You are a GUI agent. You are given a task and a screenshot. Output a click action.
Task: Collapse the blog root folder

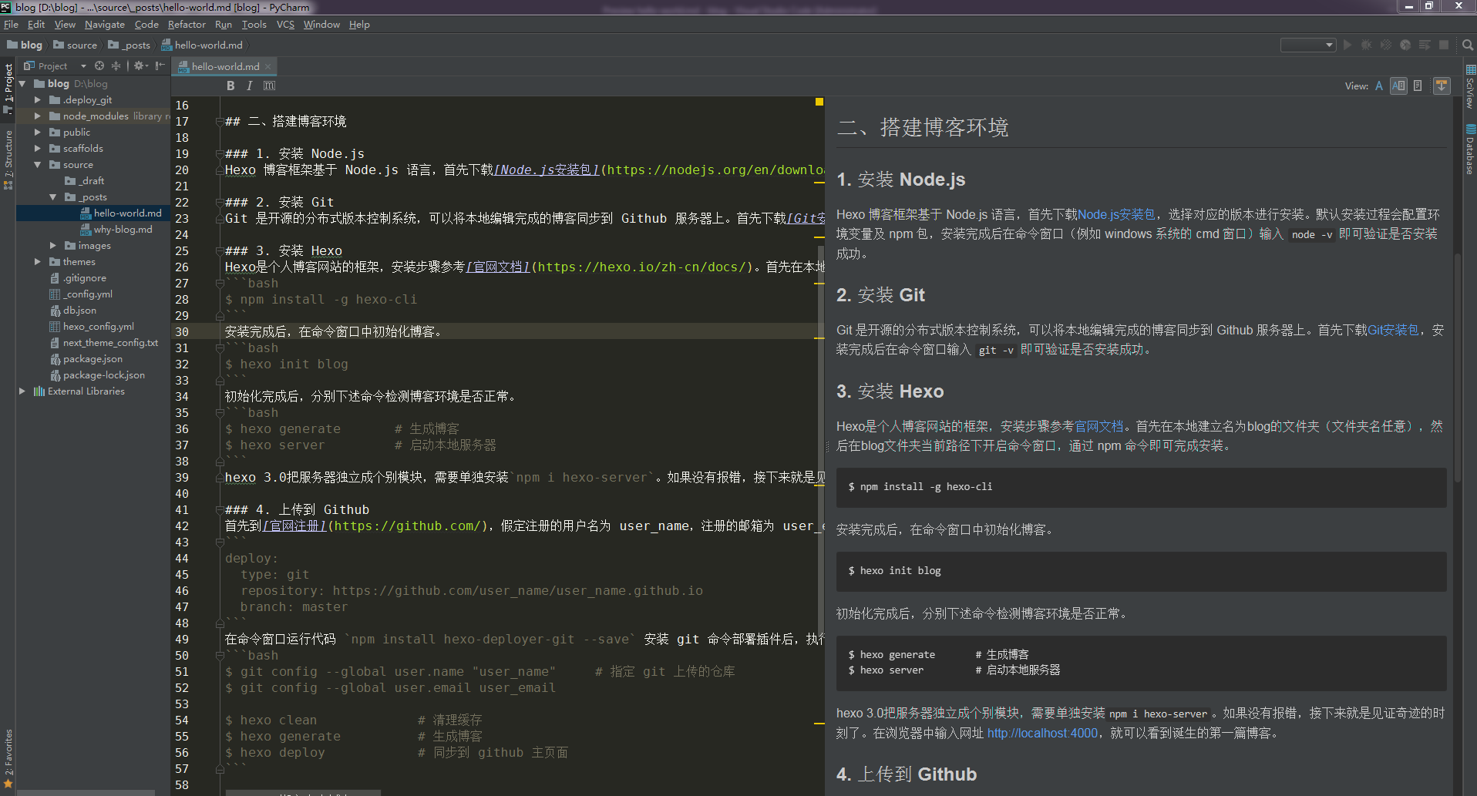[22, 83]
